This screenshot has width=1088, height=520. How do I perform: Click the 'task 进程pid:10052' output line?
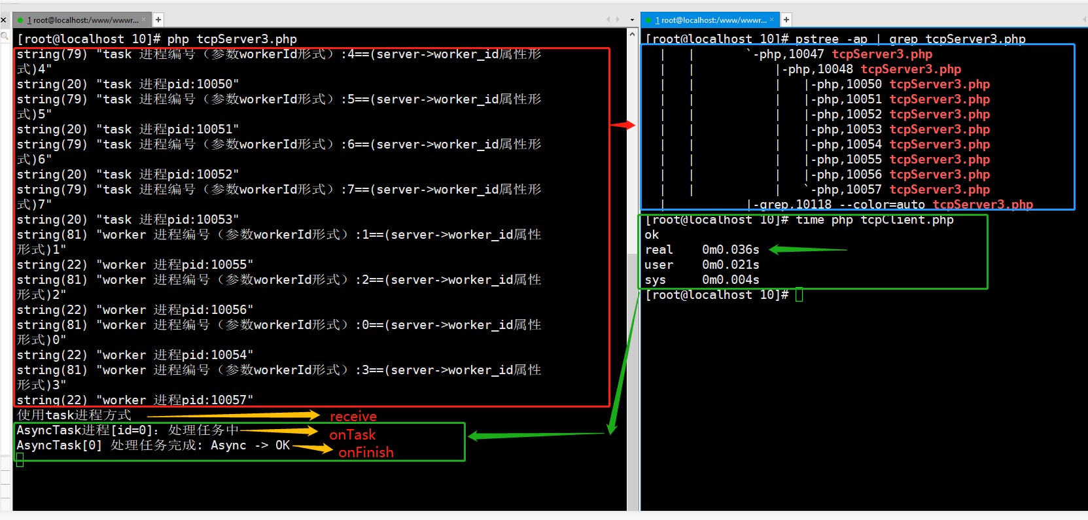[x=128, y=175]
